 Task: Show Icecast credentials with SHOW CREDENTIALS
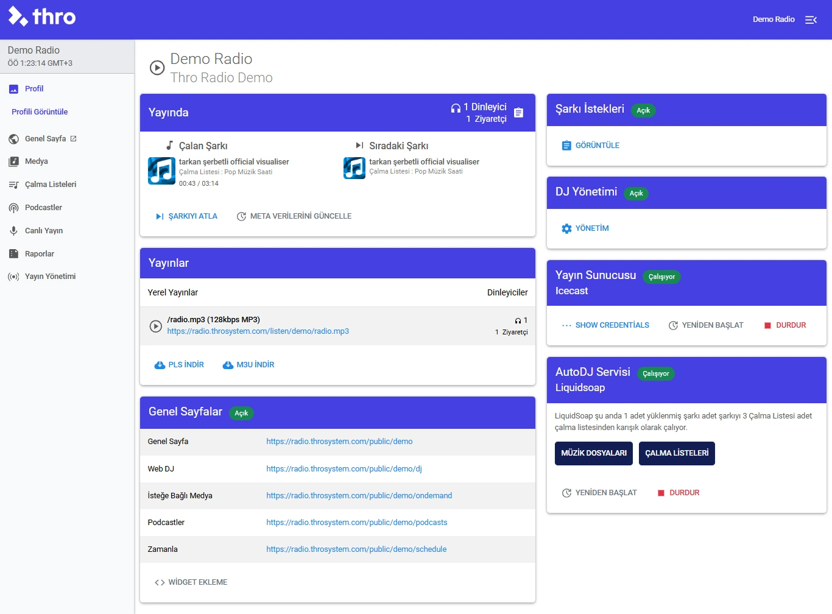pos(605,325)
